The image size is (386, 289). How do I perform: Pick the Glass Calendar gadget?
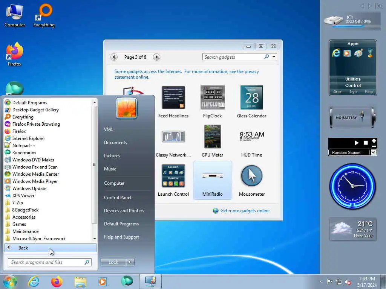click(x=251, y=102)
